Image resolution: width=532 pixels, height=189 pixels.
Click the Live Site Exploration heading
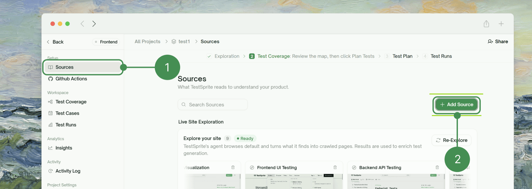pyautogui.click(x=201, y=122)
